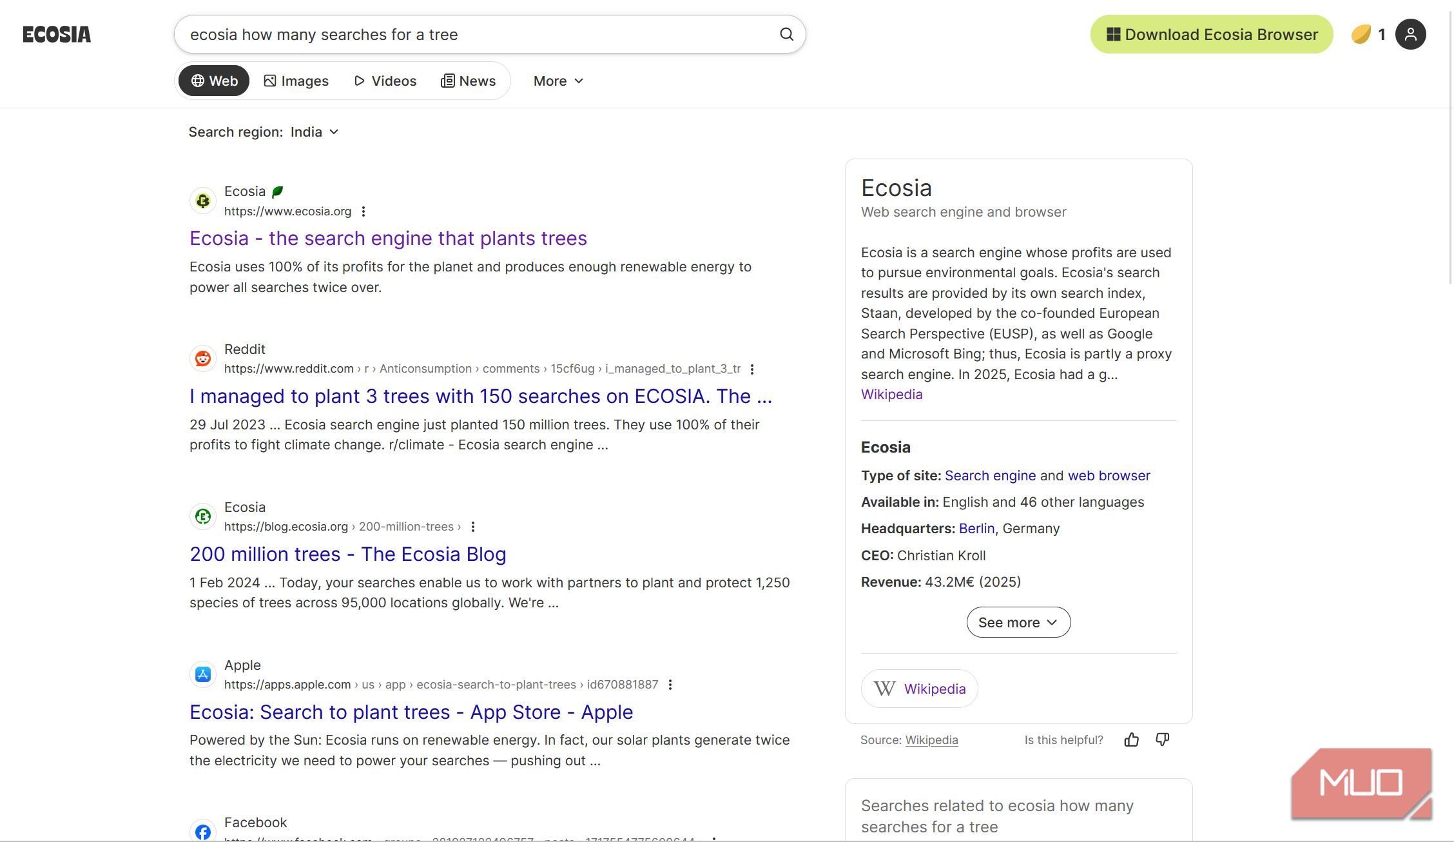Click the Reddit site name label

tap(244, 349)
